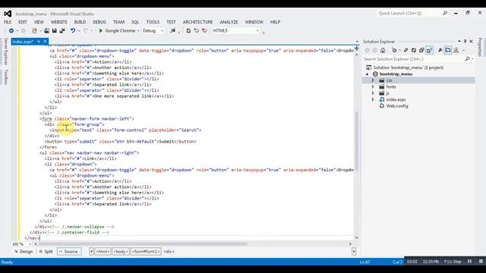Uncomment the selected lines

tap(204, 30)
